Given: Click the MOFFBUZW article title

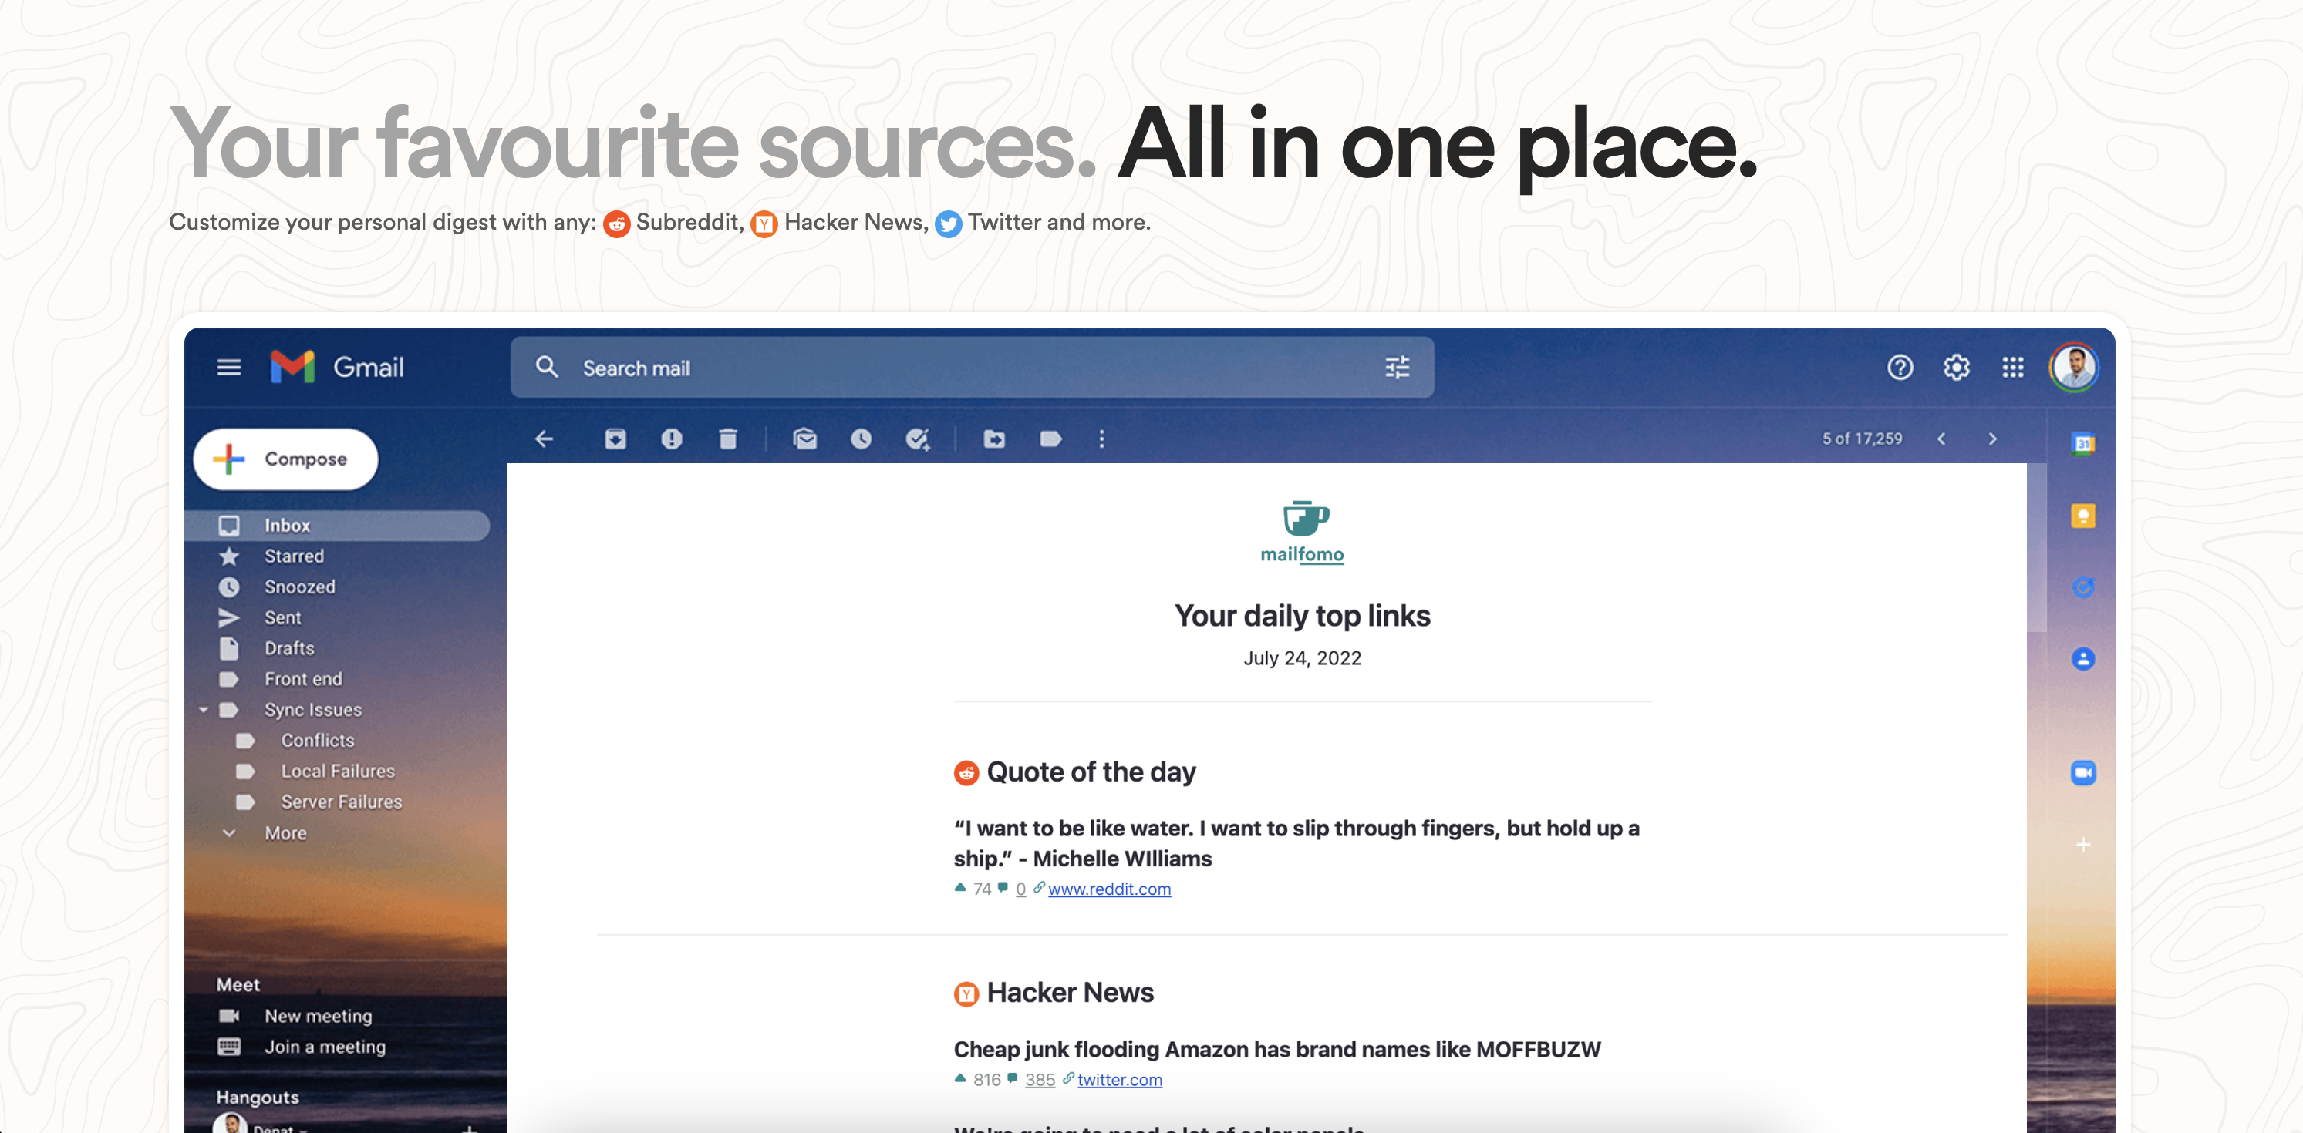Looking at the screenshot, I should point(1276,1049).
